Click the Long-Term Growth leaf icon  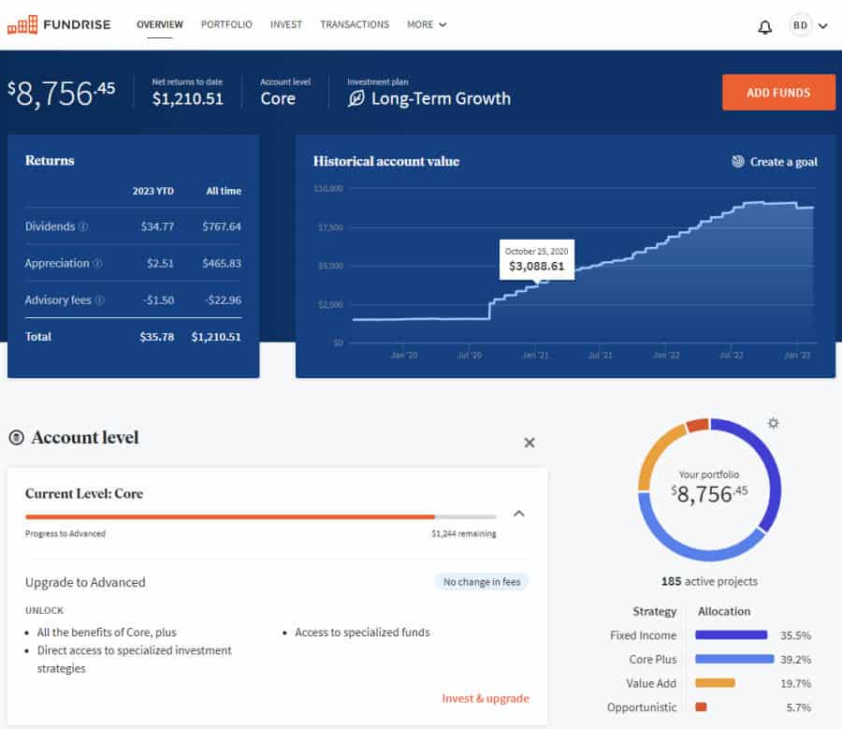356,98
